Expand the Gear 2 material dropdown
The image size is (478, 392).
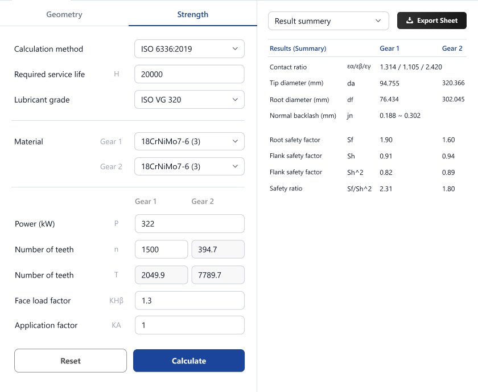tap(189, 166)
